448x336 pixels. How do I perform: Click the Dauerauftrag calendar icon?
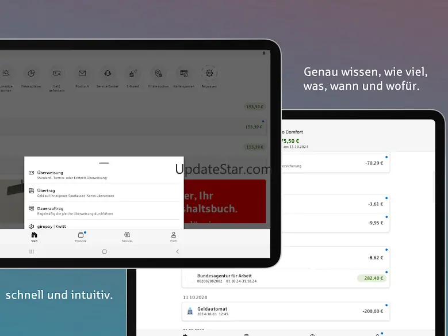tap(32, 209)
